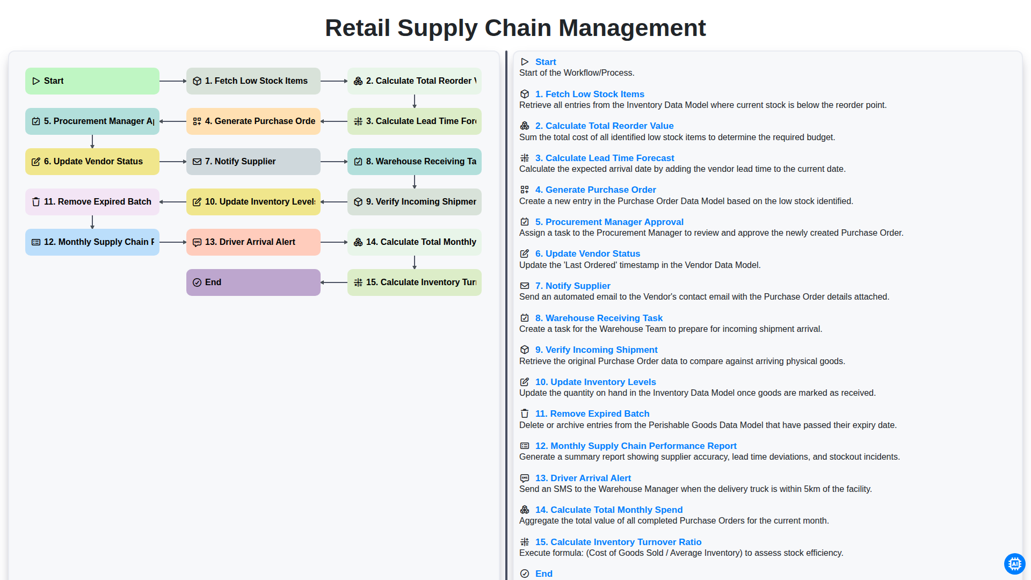Open the 12. Monthly Supply Chain Performance Report link
The image size is (1031, 580).
point(636,446)
